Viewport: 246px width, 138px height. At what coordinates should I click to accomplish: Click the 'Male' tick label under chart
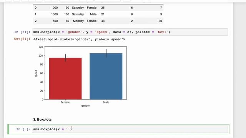click(x=106, y=102)
